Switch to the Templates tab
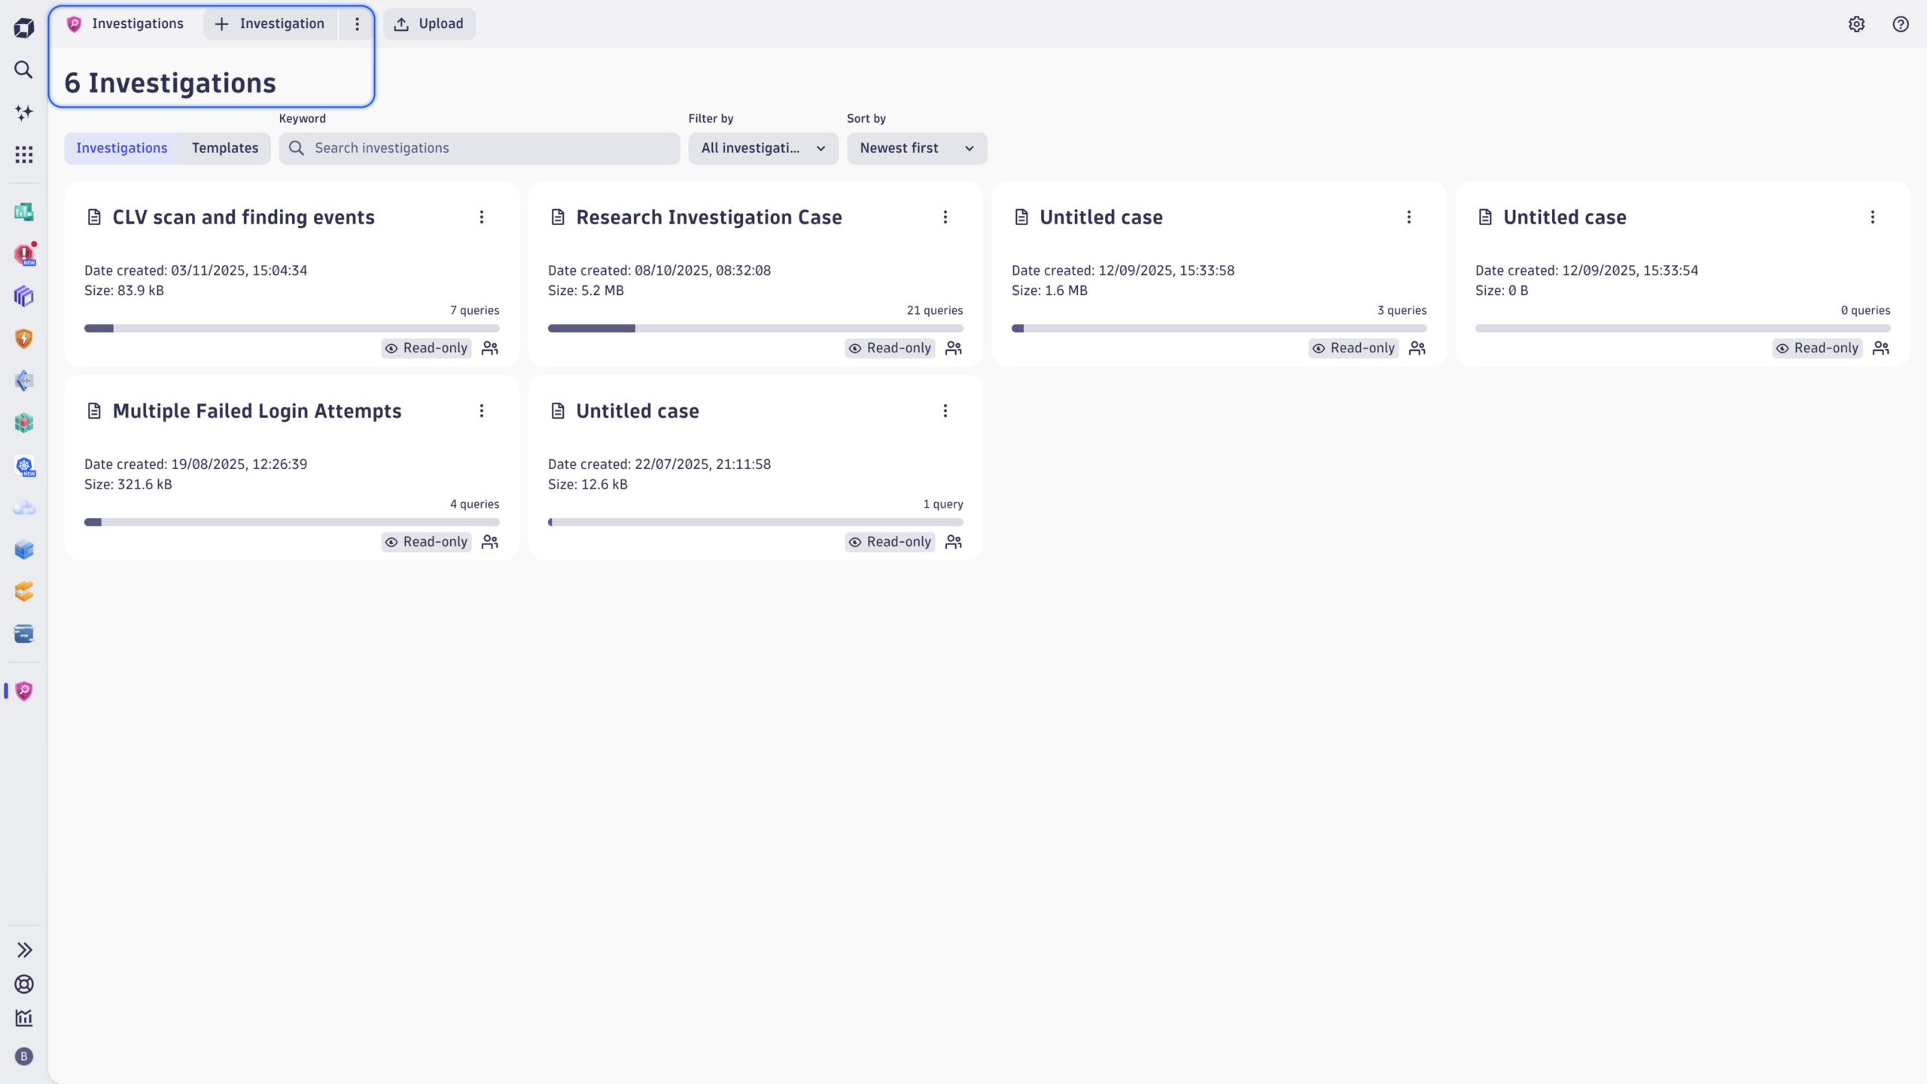The height and width of the screenshot is (1084, 1927). (225, 148)
